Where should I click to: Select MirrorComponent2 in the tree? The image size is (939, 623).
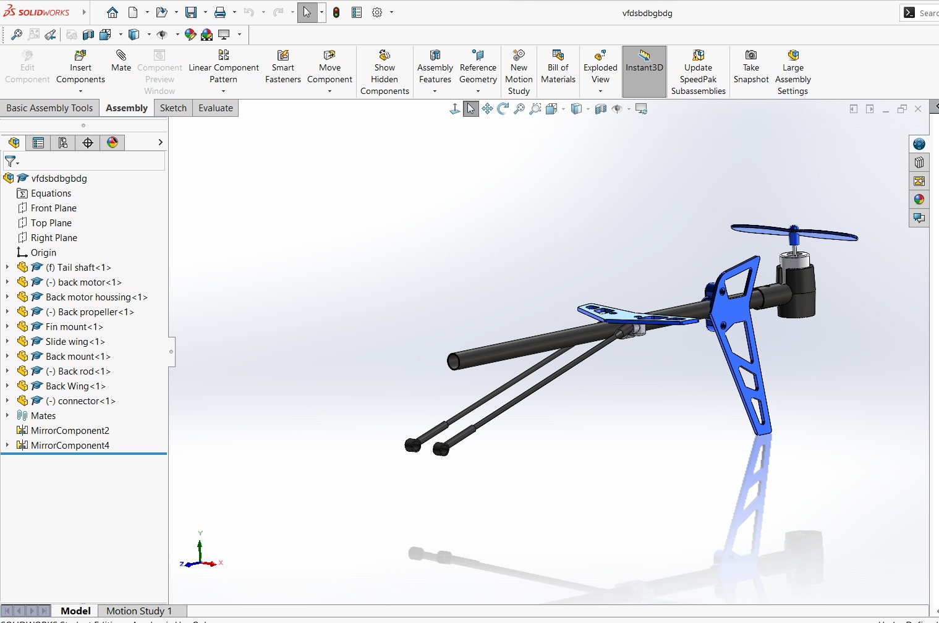70,431
